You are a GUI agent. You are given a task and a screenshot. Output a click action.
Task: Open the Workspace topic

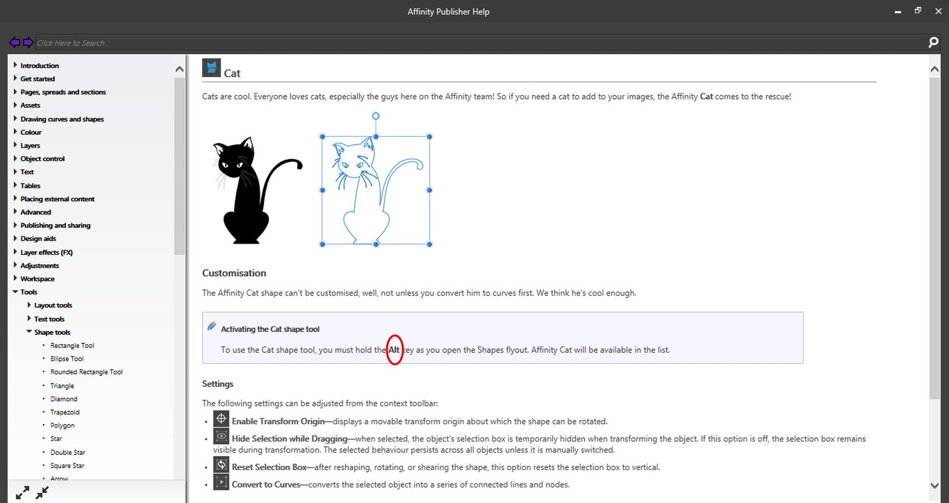pyautogui.click(x=38, y=278)
